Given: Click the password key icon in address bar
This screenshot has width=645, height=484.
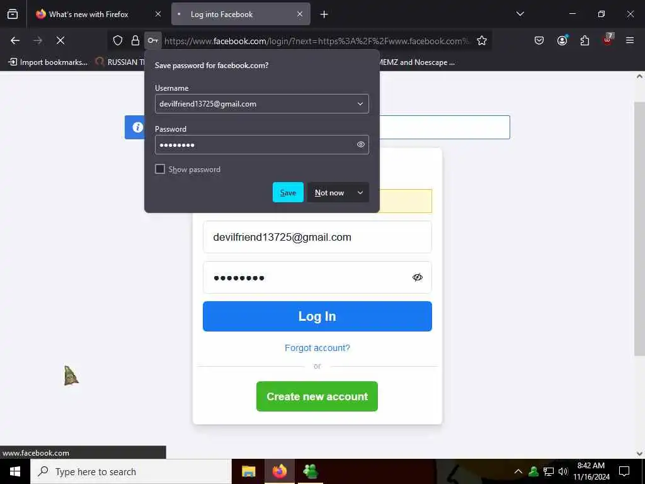Looking at the screenshot, I should tap(152, 40).
